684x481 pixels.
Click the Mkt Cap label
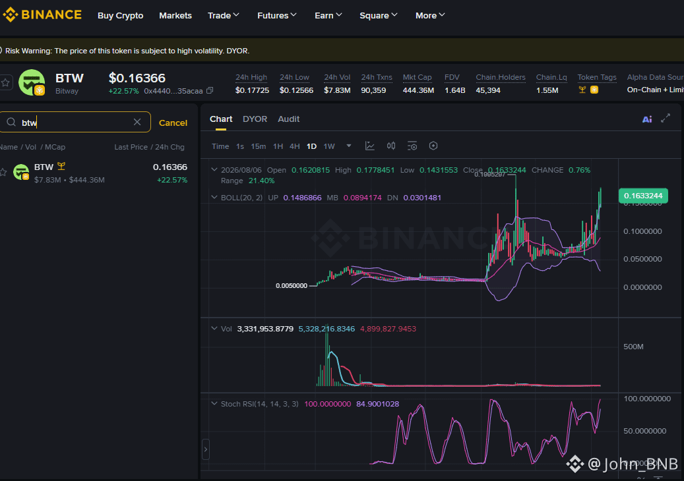(x=417, y=77)
